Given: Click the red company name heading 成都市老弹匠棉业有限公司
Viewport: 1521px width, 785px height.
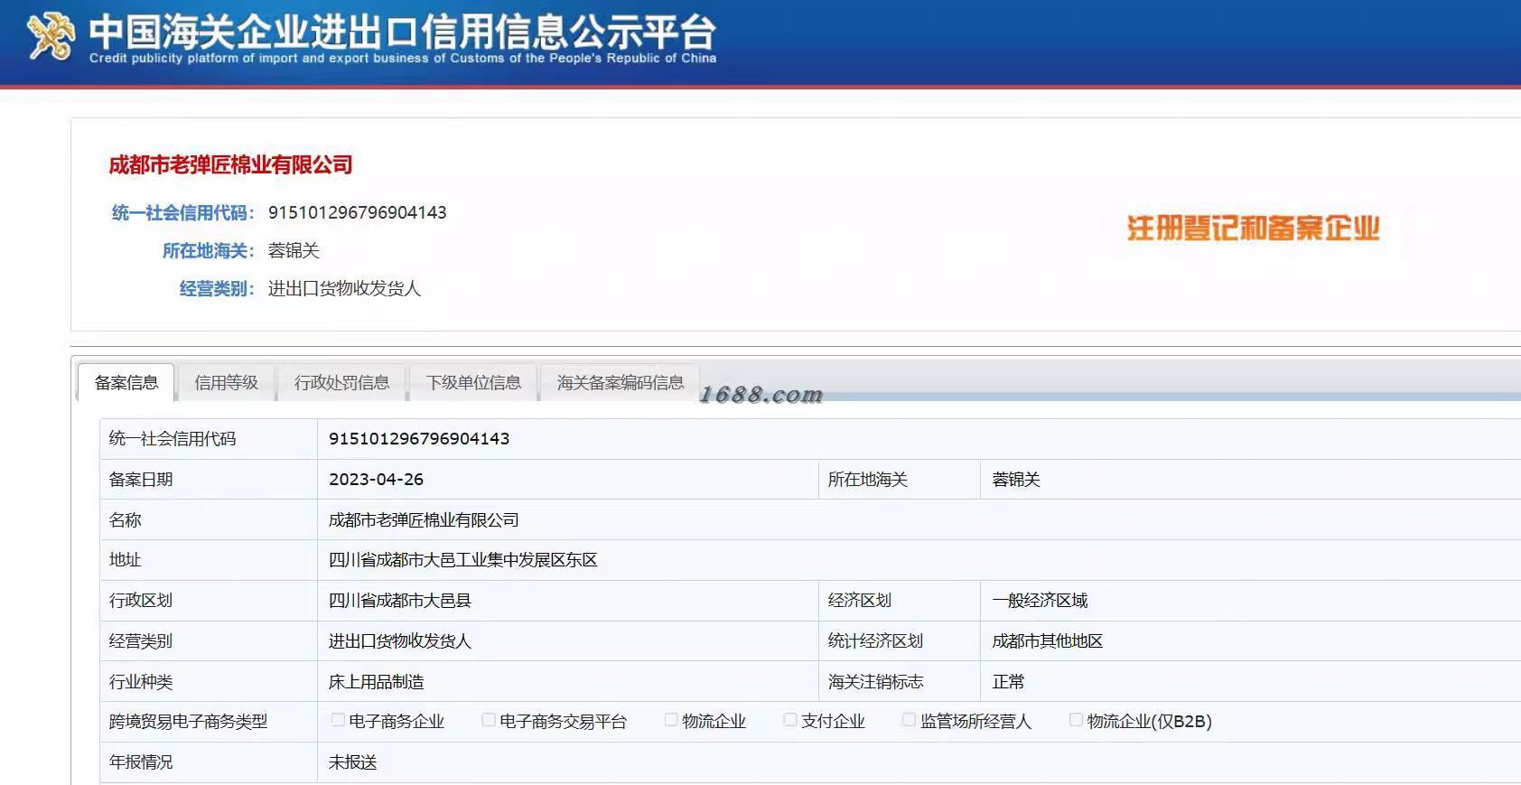Looking at the screenshot, I should [230, 164].
